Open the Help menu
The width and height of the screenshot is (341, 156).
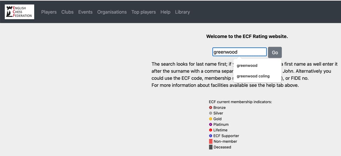coord(165,12)
